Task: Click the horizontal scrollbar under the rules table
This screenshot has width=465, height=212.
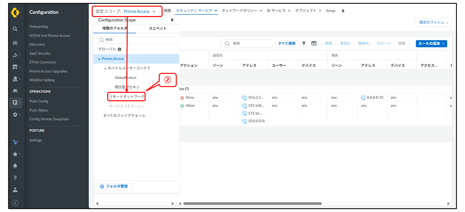Action: click(252, 203)
